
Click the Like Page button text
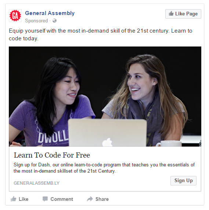pyautogui.click(x=186, y=14)
